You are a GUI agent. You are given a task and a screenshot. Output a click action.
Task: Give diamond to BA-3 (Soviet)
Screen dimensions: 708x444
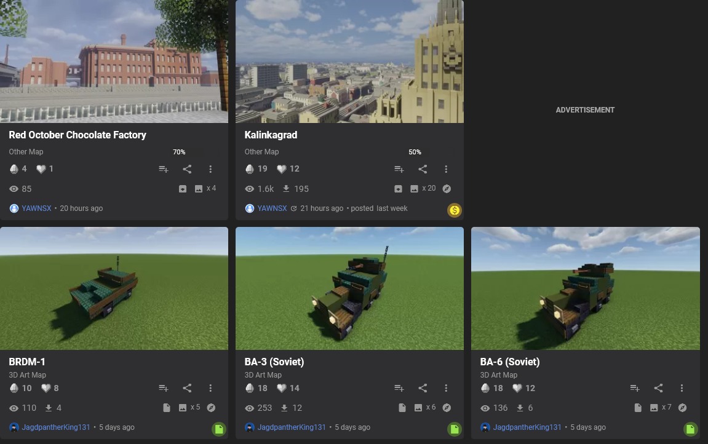[x=250, y=388]
